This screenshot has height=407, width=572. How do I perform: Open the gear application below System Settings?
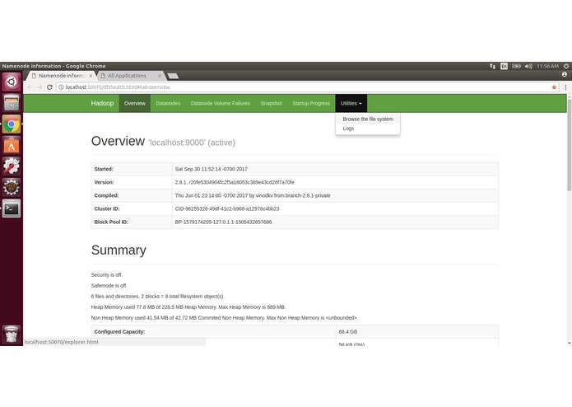pos(12,187)
